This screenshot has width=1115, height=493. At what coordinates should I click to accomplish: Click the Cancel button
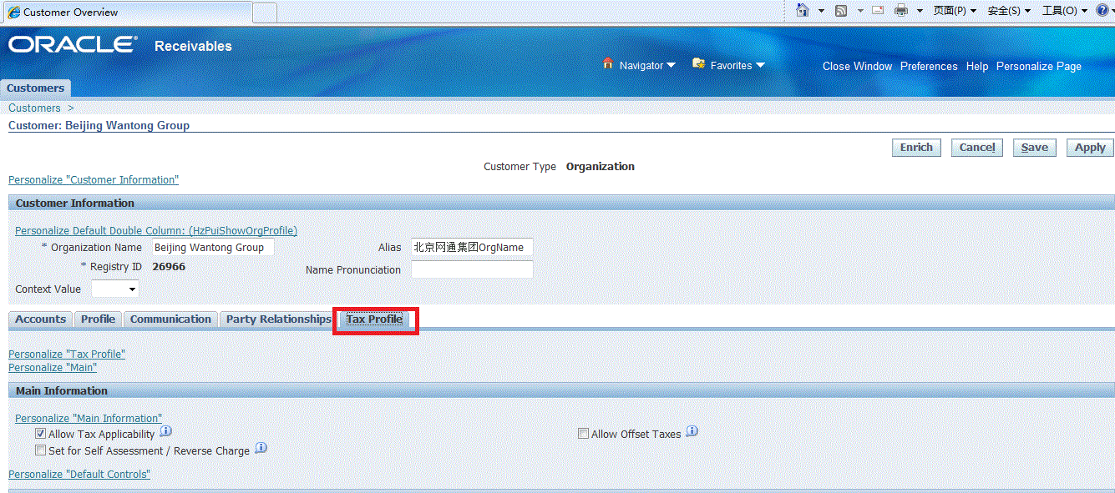[x=977, y=148]
